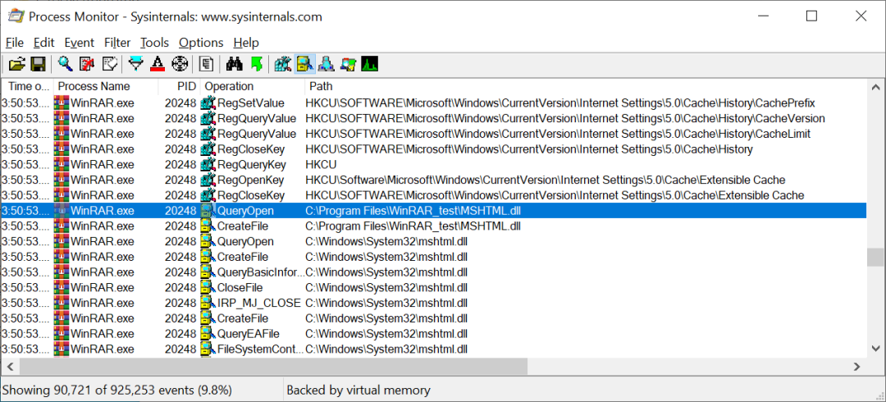This screenshot has width=886, height=402.
Task: Click the WinRAR icon in the RegQueryKey row
Action: [x=61, y=165]
